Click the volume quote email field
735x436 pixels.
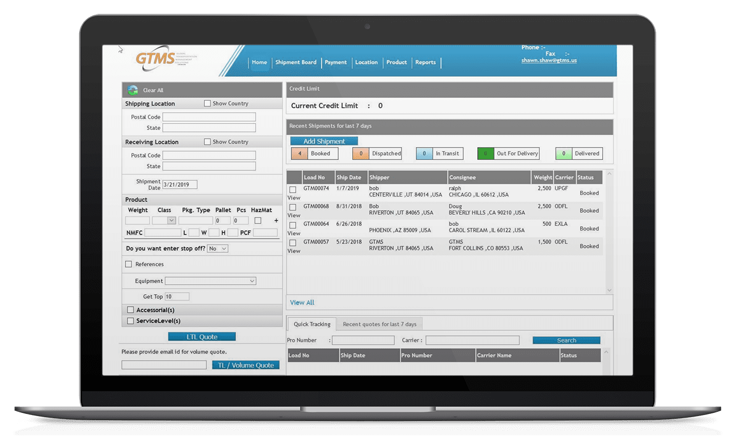coord(164,365)
